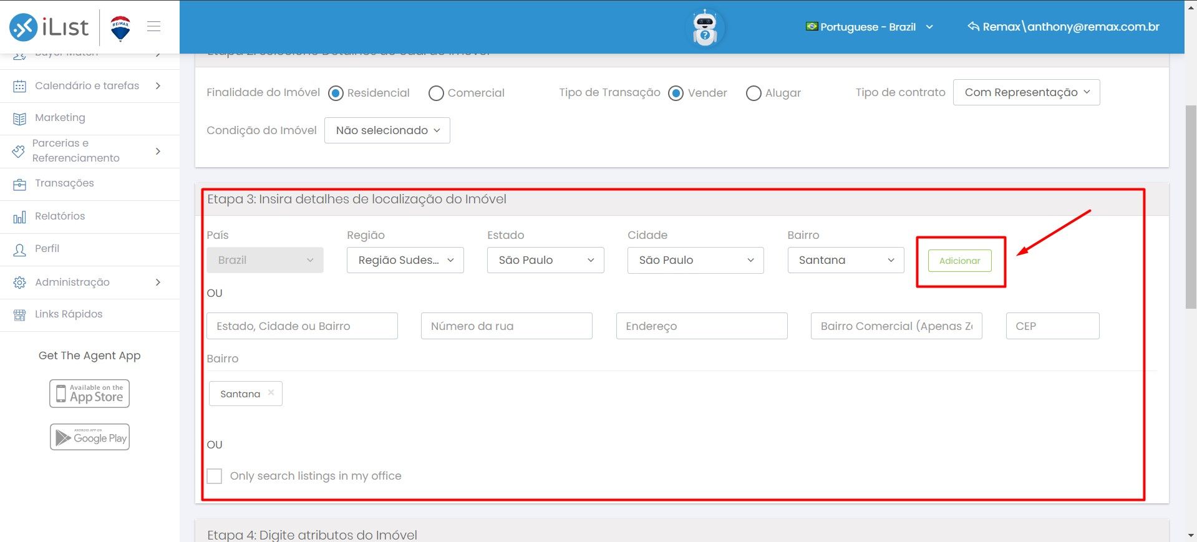Click into Estado, Cidade ou Bairro field
This screenshot has height=542, width=1197.
(x=302, y=326)
